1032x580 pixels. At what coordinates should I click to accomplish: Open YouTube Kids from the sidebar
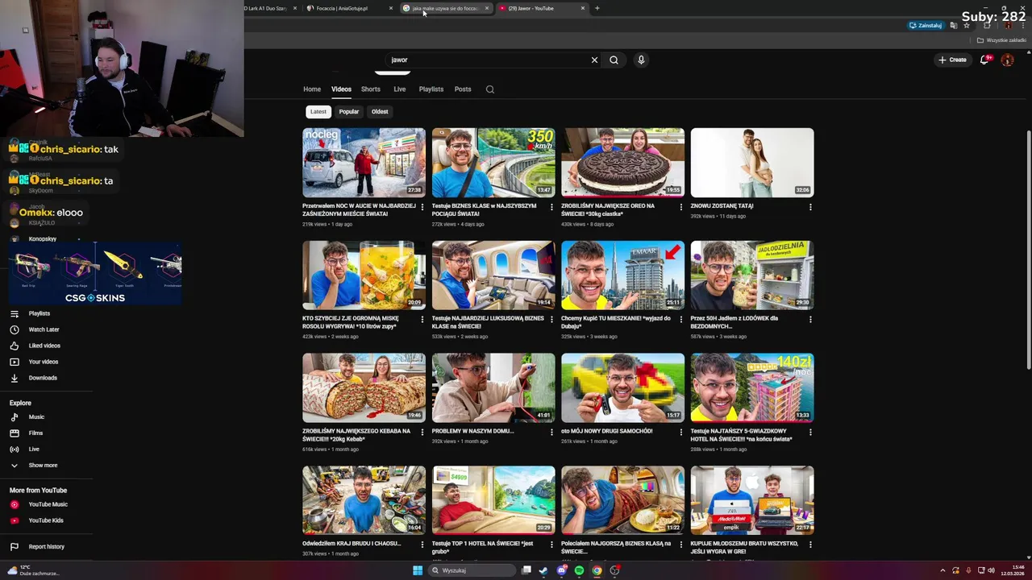tap(46, 520)
